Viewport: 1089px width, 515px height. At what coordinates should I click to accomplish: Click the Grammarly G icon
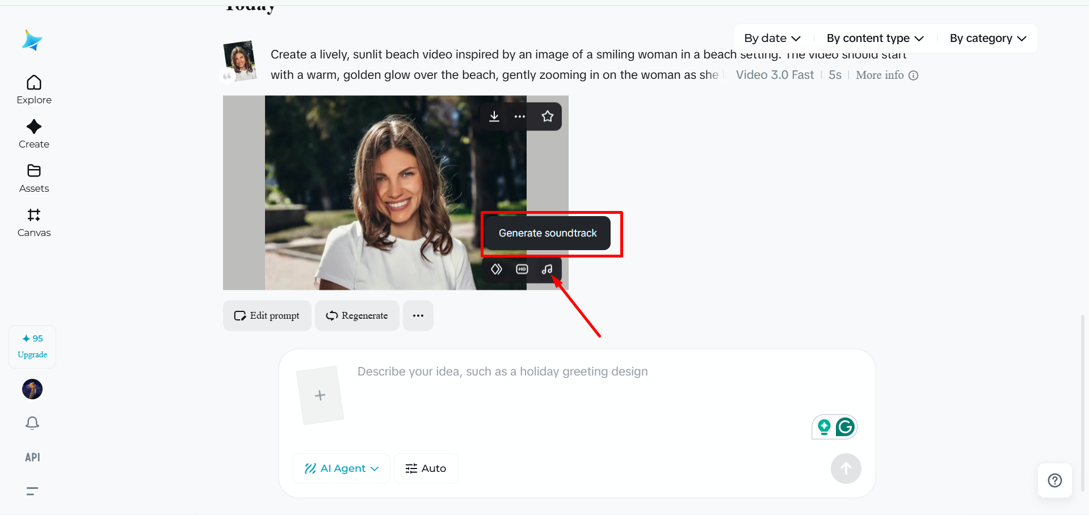pos(846,427)
